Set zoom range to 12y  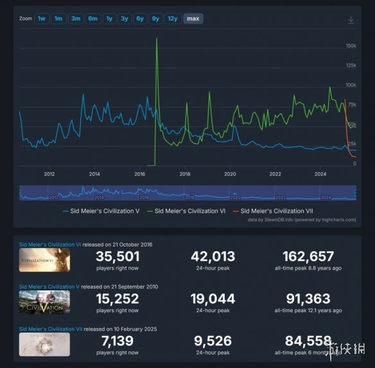[173, 19]
